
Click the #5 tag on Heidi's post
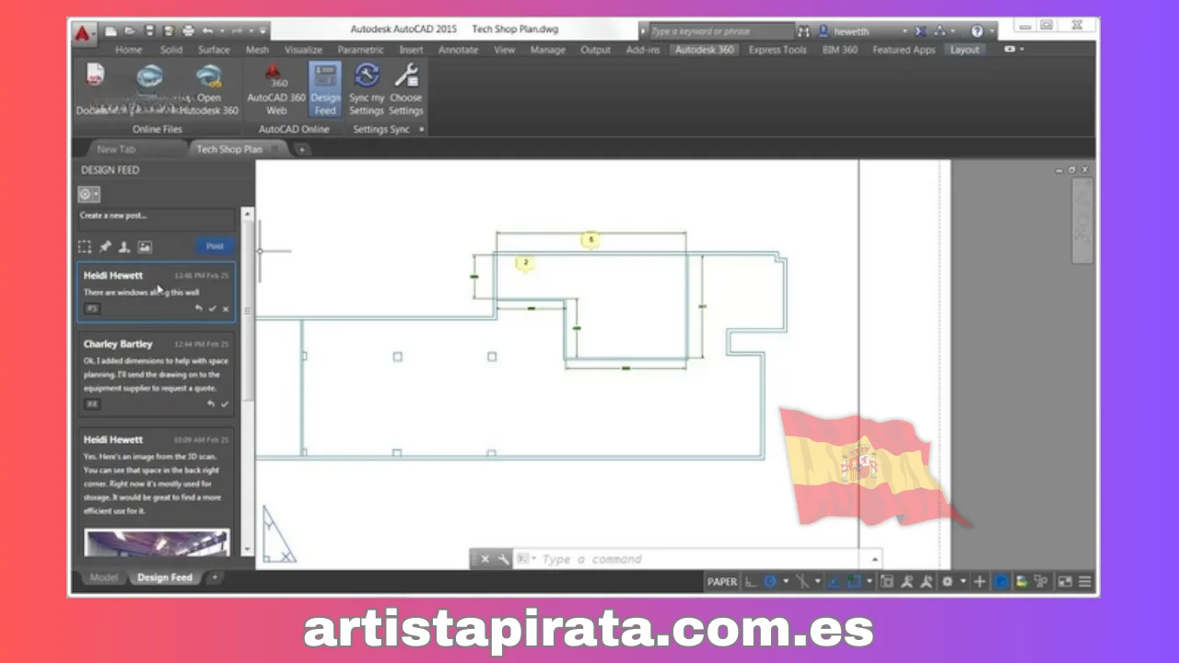tap(92, 308)
